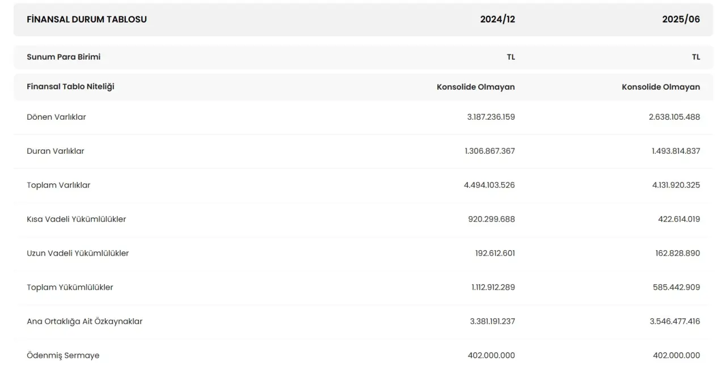Click the Duran Varlıklar row label
This screenshot has width=726, height=372.
pos(56,151)
